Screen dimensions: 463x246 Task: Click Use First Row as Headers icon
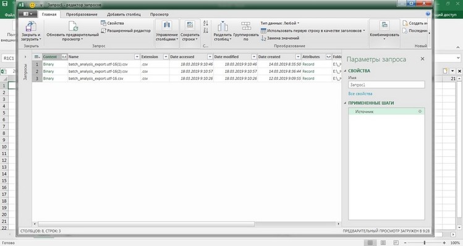[263, 31]
